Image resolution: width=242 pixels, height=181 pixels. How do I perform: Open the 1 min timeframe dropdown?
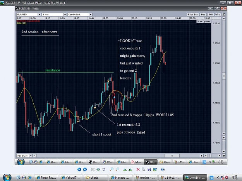coord(65,14)
